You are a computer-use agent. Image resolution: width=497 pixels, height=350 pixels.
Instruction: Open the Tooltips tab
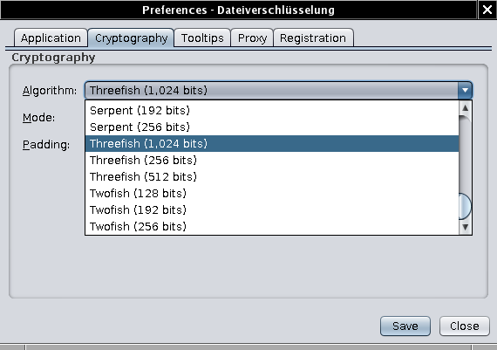[202, 38]
